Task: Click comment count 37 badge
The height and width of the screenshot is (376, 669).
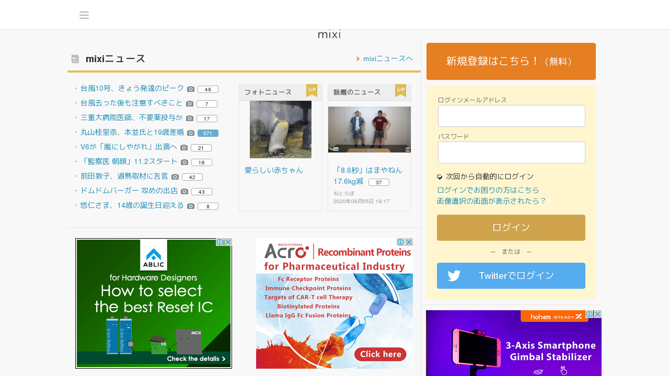Action: [379, 182]
